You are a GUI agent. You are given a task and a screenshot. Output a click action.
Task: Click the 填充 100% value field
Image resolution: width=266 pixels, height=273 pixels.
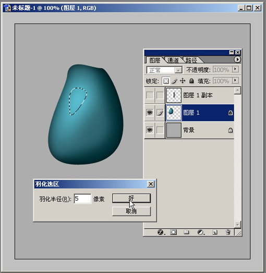pos(223,81)
